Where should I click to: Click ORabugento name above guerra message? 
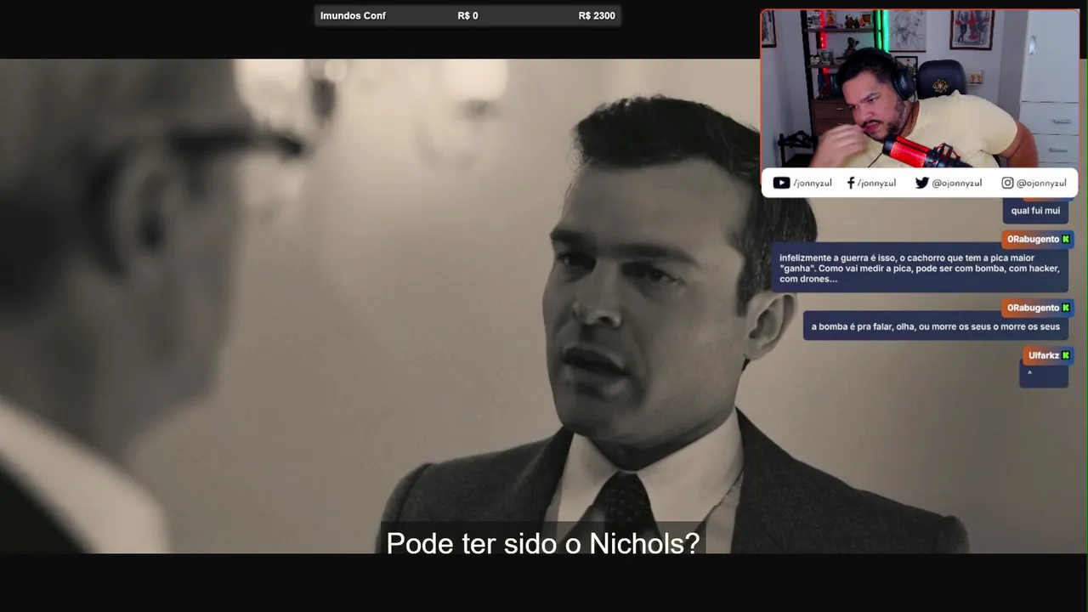pyautogui.click(x=1033, y=240)
